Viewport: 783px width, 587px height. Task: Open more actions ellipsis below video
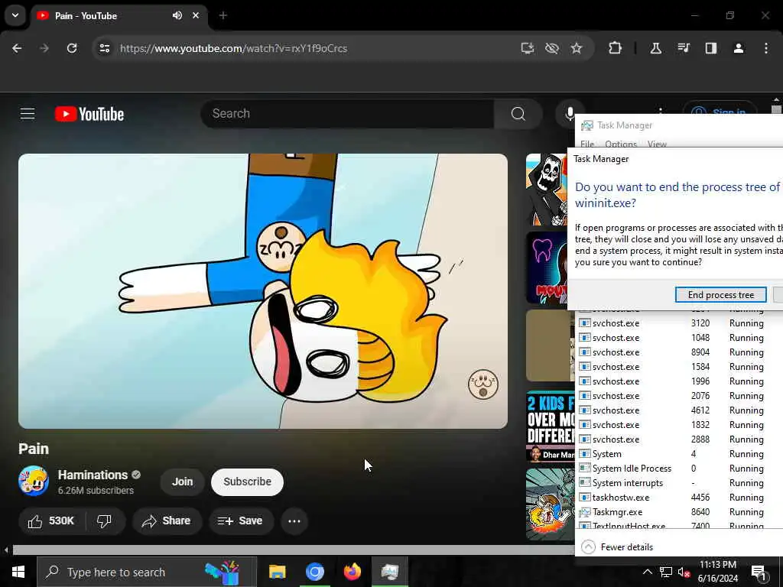point(294,521)
